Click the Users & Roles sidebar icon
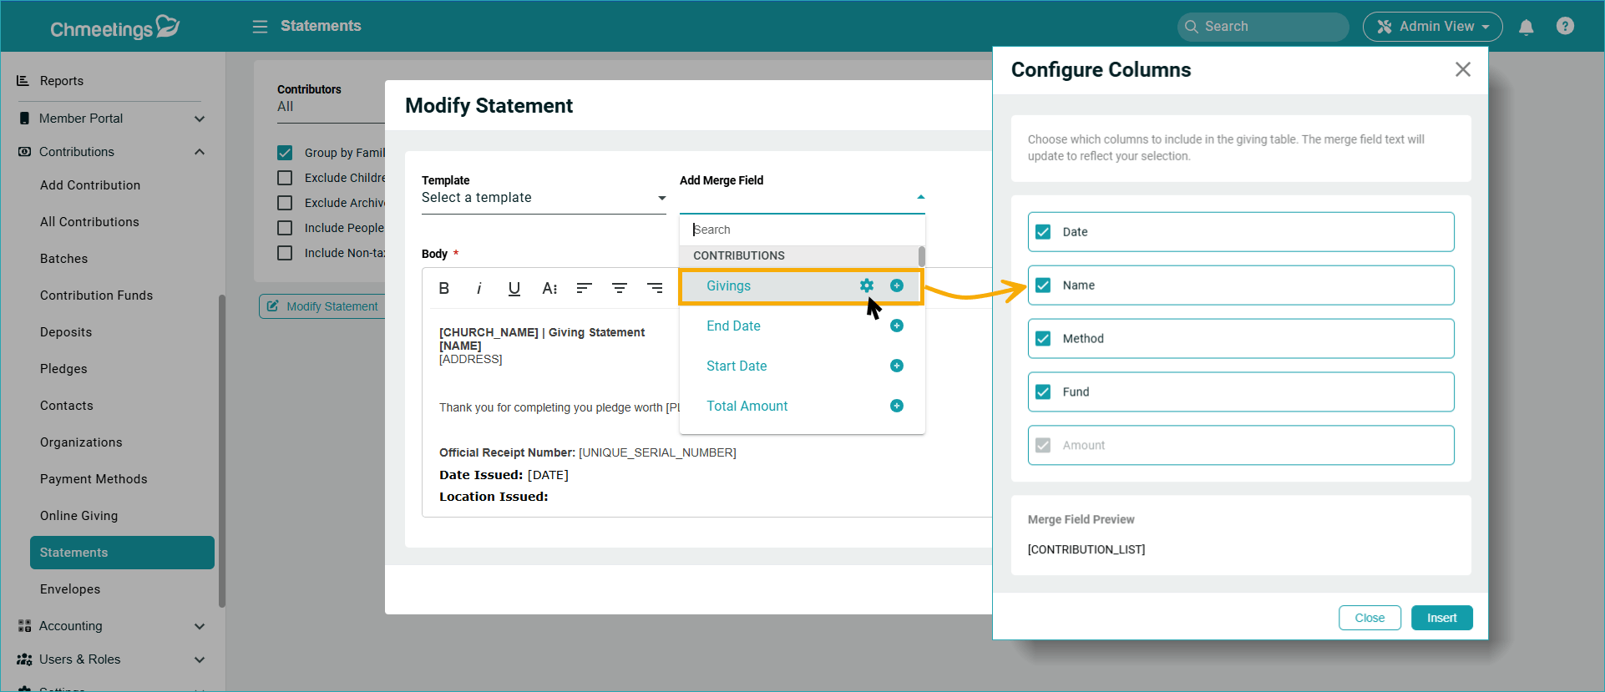Viewport: 1605px width, 692px height. click(x=24, y=659)
